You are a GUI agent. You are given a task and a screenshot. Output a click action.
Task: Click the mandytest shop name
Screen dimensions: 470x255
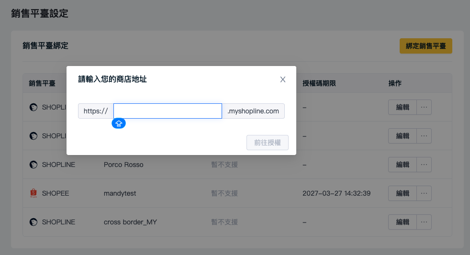coord(120,193)
